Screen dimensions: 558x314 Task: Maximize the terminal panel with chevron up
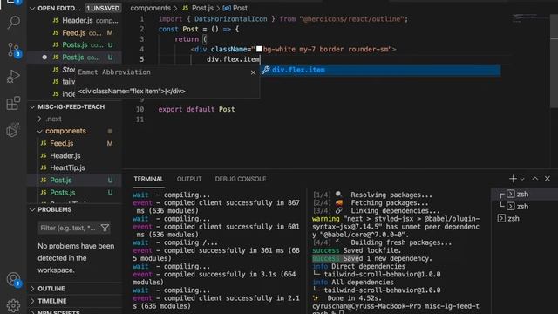pos(534,179)
